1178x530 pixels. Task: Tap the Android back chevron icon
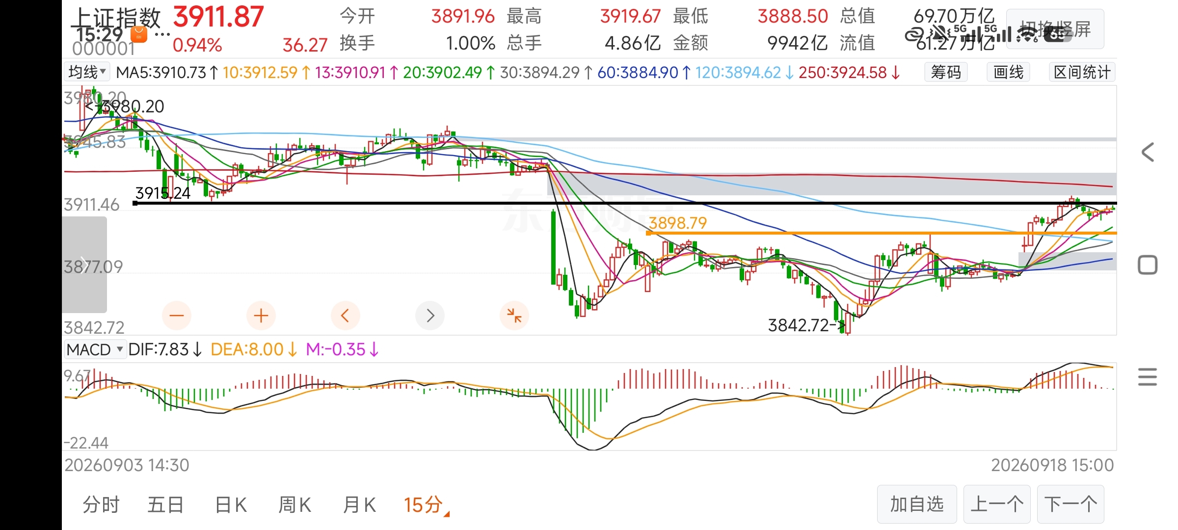(x=1148, y=152)
